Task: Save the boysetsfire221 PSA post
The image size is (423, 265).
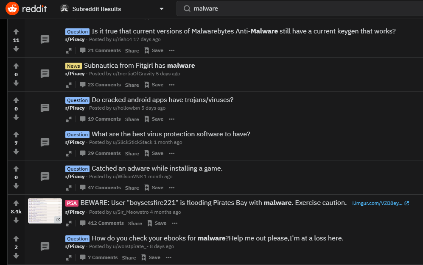Action: pos(157,223)
